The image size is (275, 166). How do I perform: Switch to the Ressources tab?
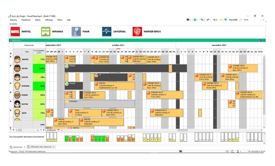point(18,147)
